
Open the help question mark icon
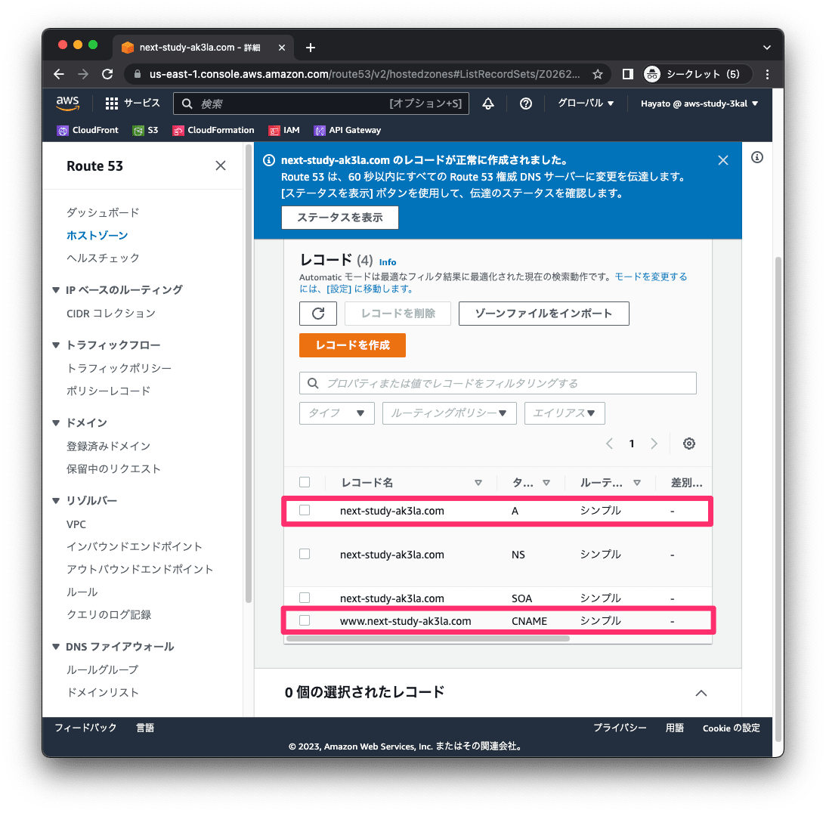click(x=526, y=104)
